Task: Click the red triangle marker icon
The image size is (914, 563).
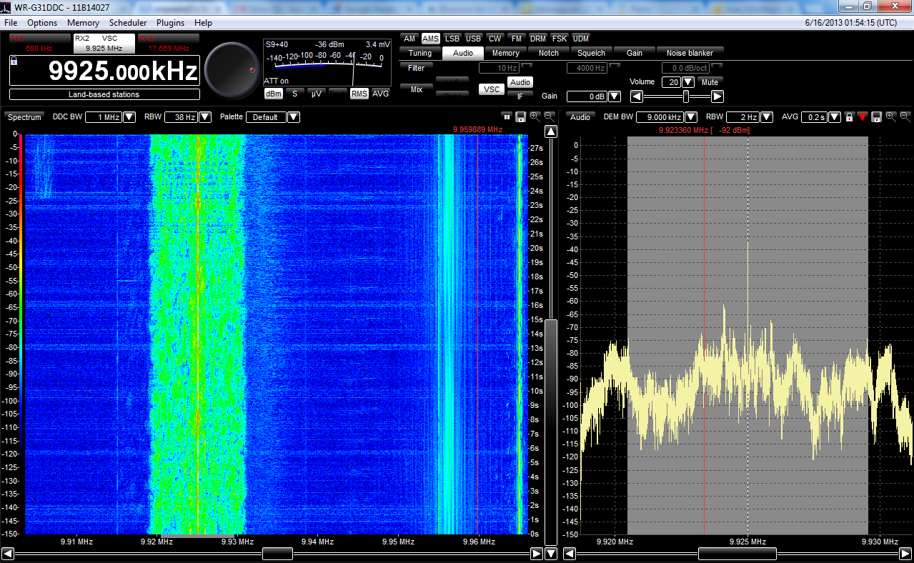Action: pyautogui.click(x=863, y=116)
